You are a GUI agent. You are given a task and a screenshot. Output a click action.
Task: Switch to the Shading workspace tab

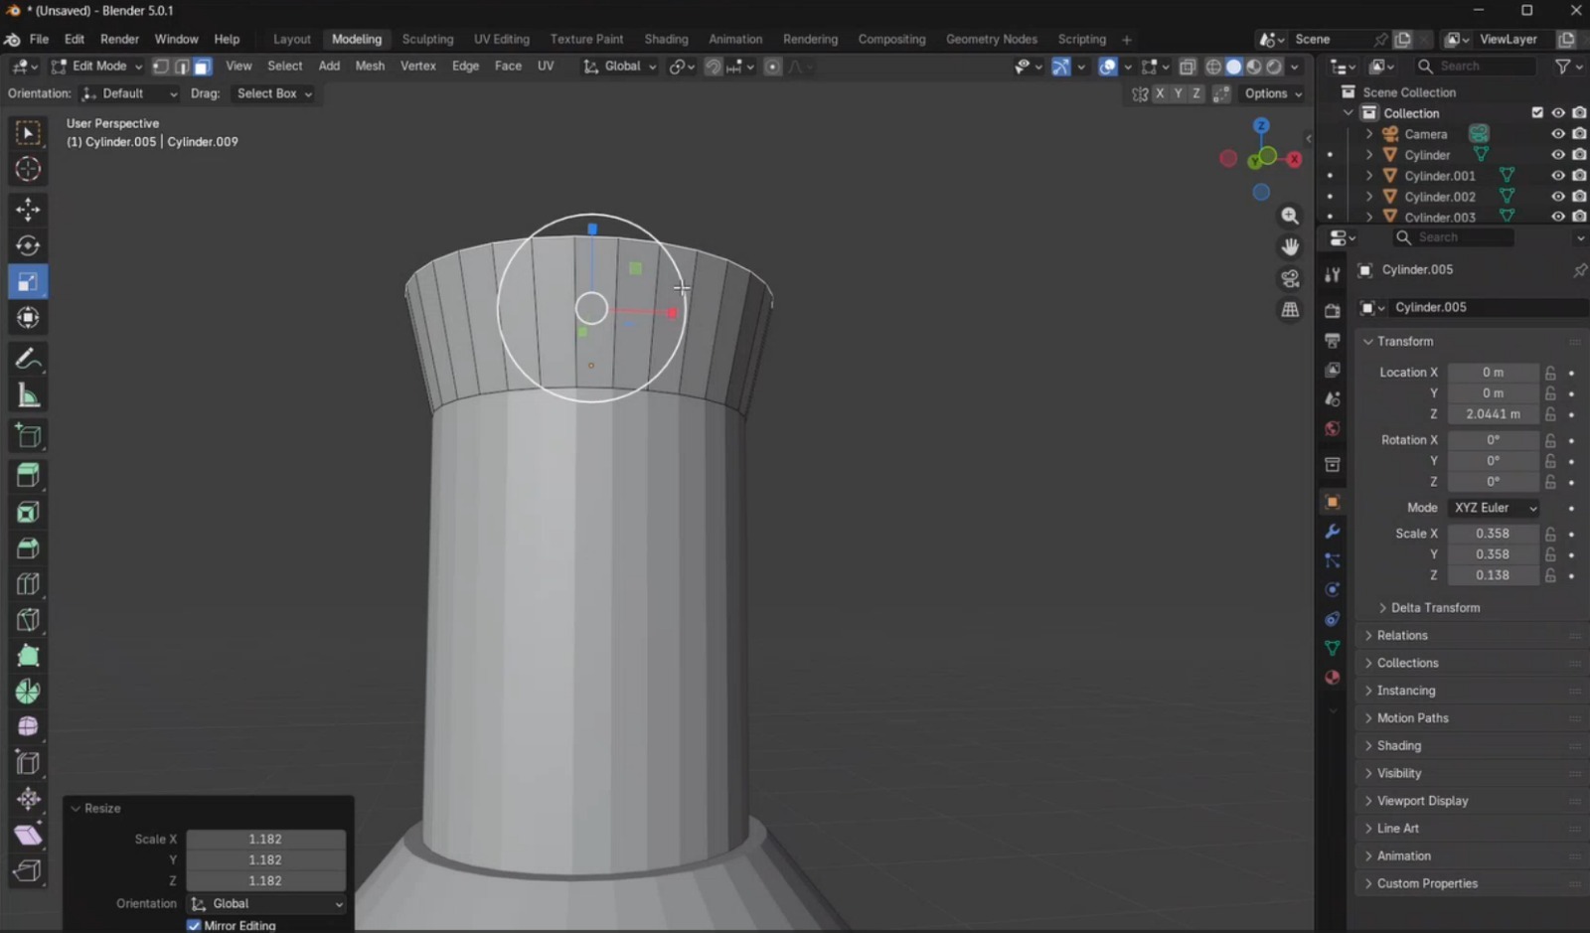tap(665, 39)
